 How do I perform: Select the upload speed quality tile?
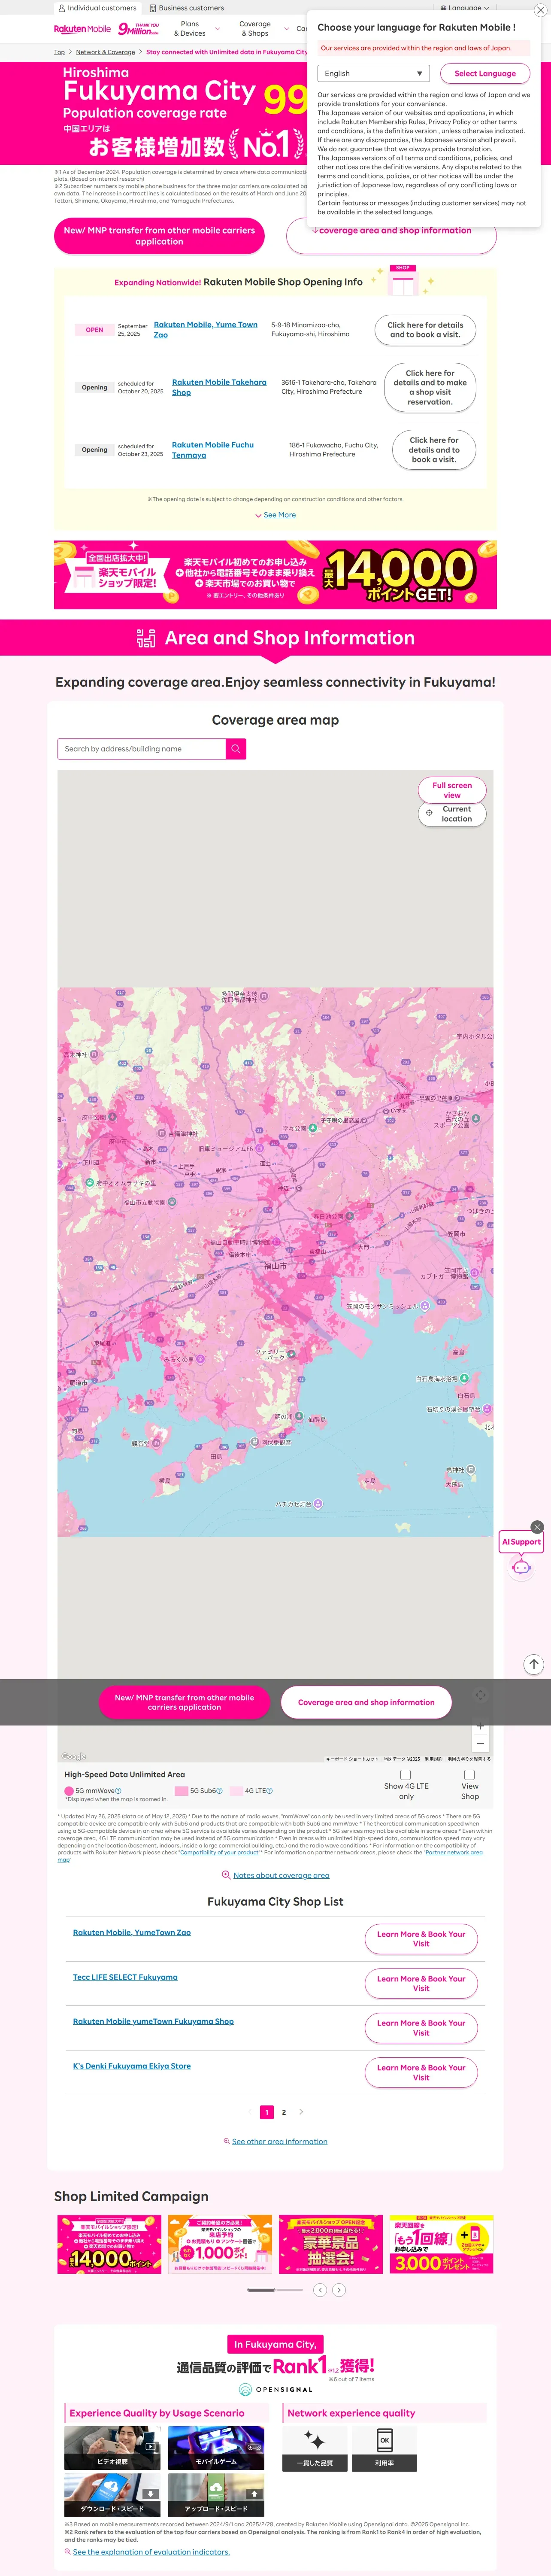click(x=216, y=2495)
